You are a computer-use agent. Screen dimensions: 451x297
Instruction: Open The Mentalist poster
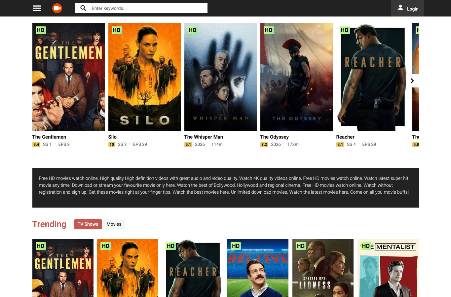click(x=388, y=268)
